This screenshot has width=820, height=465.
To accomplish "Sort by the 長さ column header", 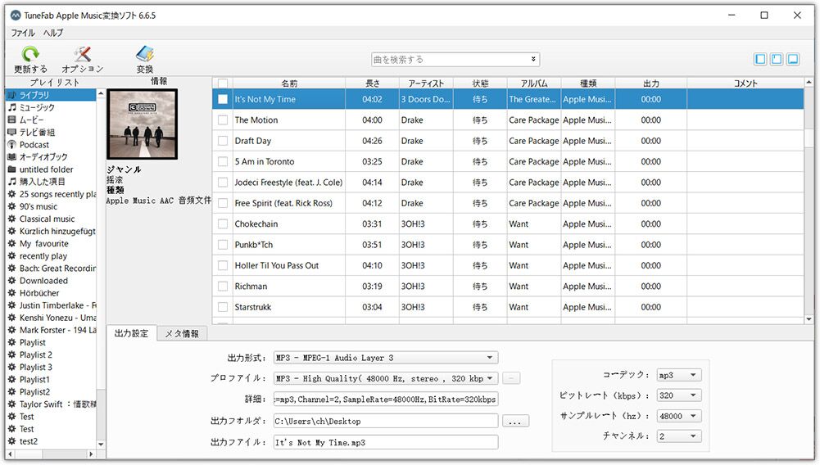I will point(373,83).
